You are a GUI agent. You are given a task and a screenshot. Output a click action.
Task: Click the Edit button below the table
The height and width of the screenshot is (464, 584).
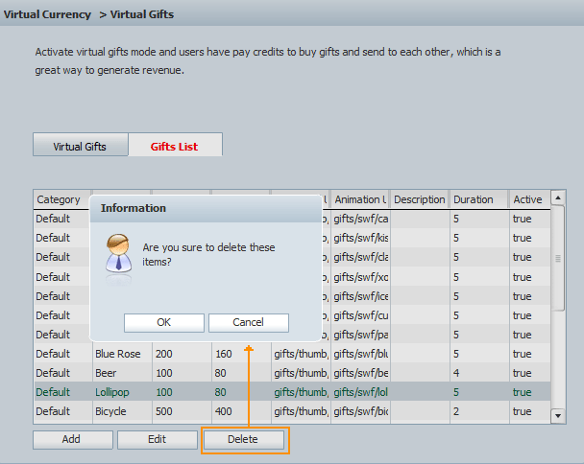point(157,439)
